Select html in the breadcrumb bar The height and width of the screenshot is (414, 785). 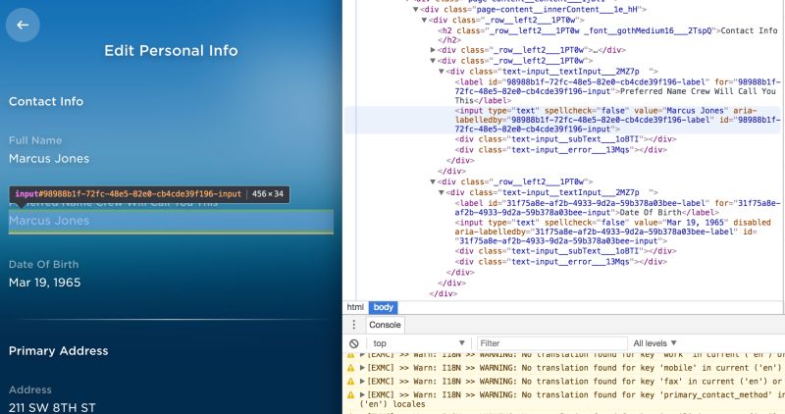(355, 307)
